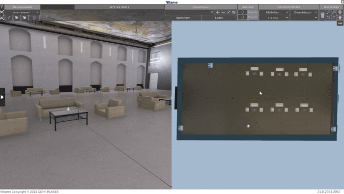Click the pencil edit icon in Objektlayout
Image resolution: width=344 pixels, height=194 pixels.
click(229, 12)
